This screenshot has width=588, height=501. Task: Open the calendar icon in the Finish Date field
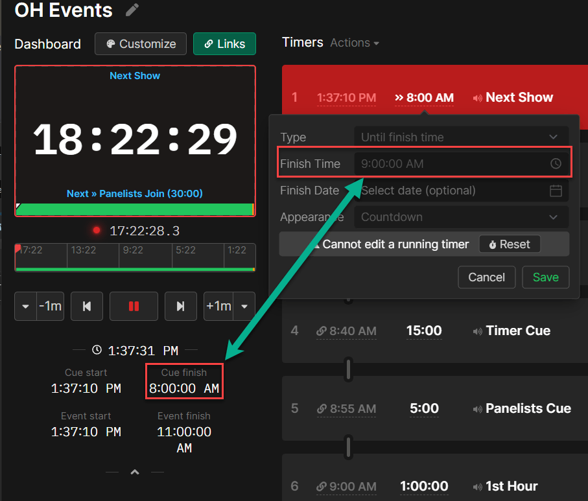pos(556,191)
